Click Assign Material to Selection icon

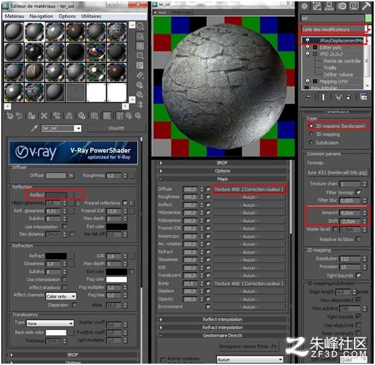[32, 116]
